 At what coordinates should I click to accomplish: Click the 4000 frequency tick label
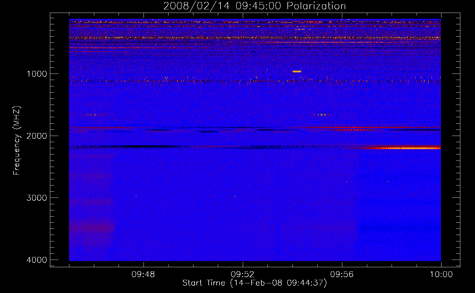click(x=37, y=260)
